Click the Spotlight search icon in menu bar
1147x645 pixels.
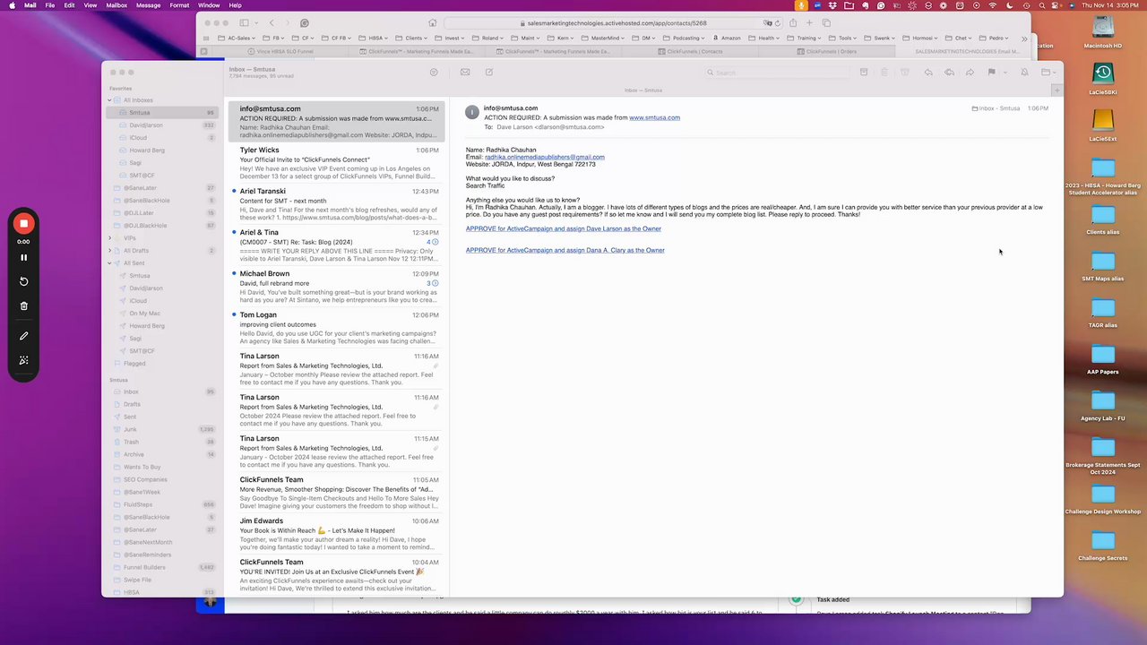click(x=1042, y=5)
